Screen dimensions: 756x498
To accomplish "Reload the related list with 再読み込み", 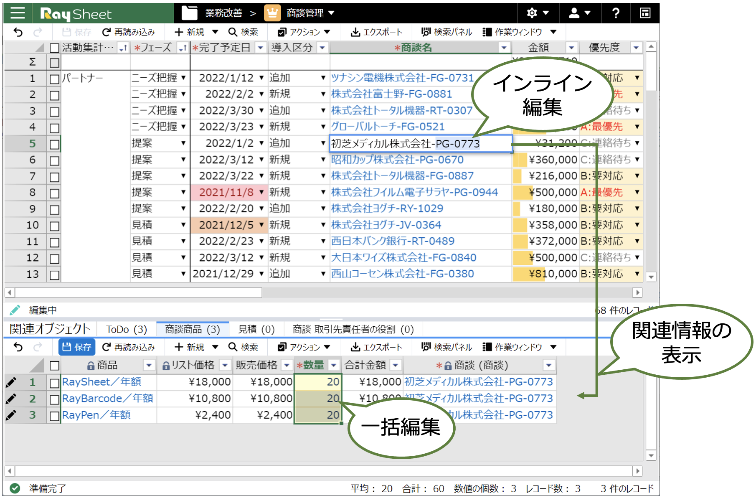I will pos(128,347).
